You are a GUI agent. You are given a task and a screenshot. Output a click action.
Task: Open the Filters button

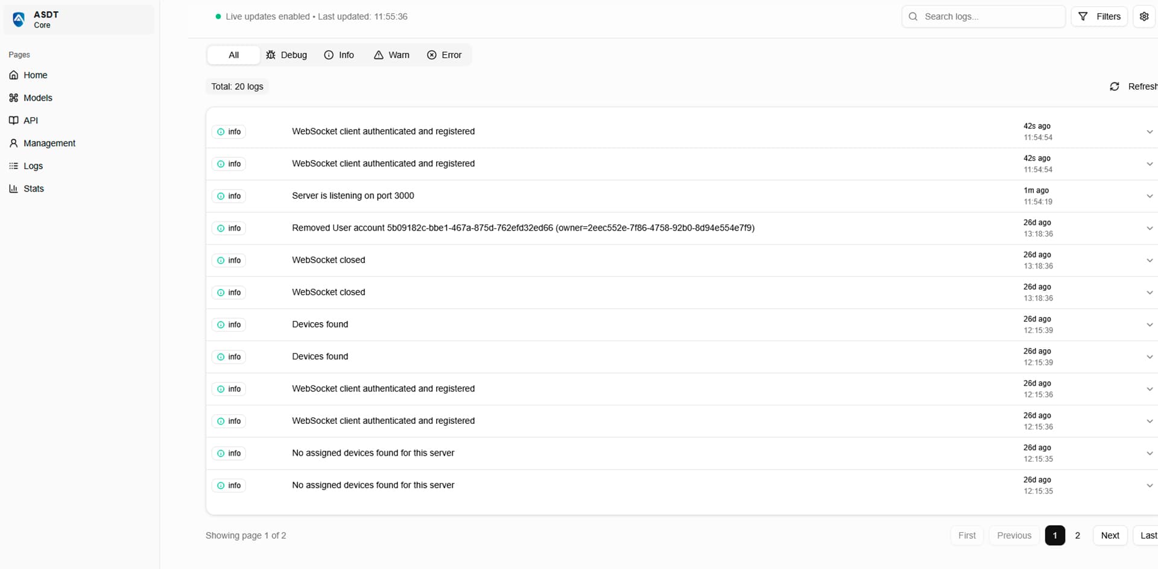[1099, 16]
